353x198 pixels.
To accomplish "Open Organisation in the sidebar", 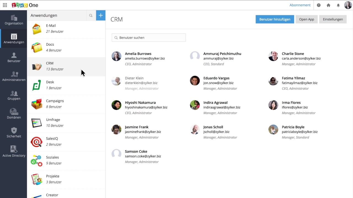I will pyautogui.click(x=14, y=20).
